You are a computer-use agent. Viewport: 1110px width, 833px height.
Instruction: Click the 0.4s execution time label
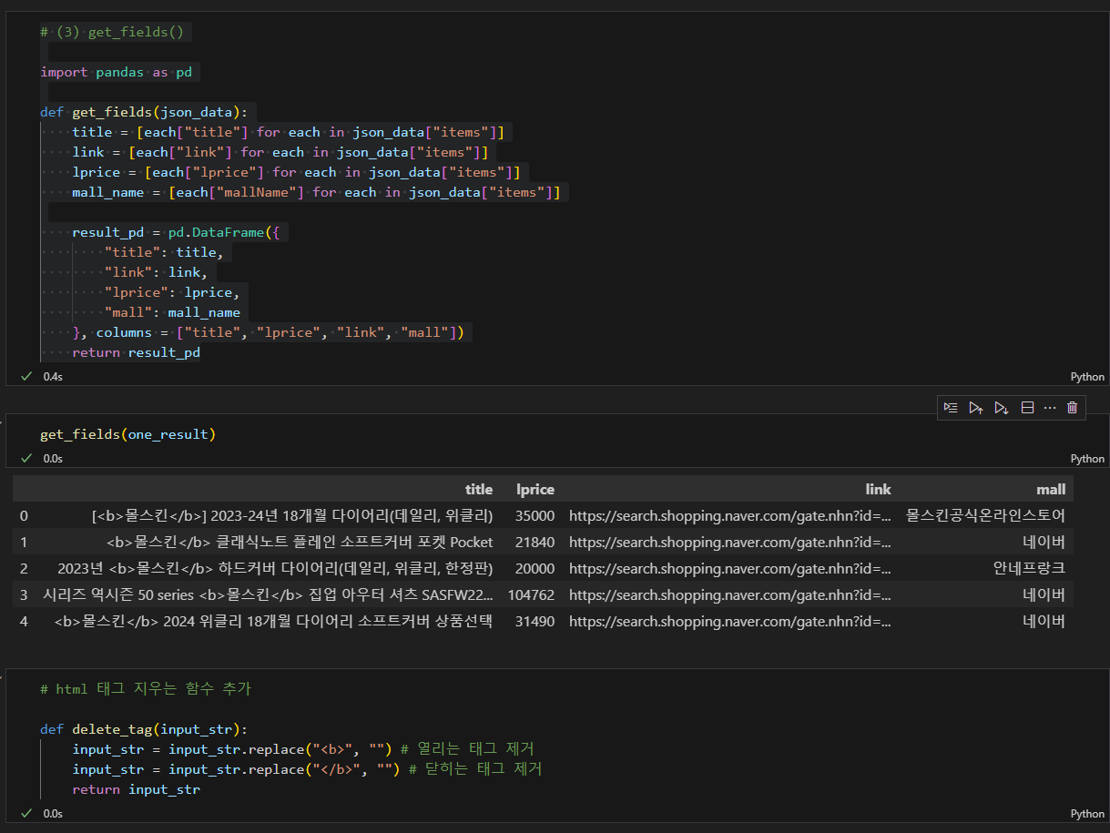coord(53,376)
